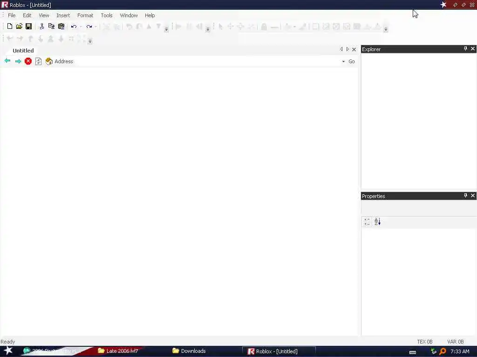Click the Open folder toolbar icon

(19, 26)
